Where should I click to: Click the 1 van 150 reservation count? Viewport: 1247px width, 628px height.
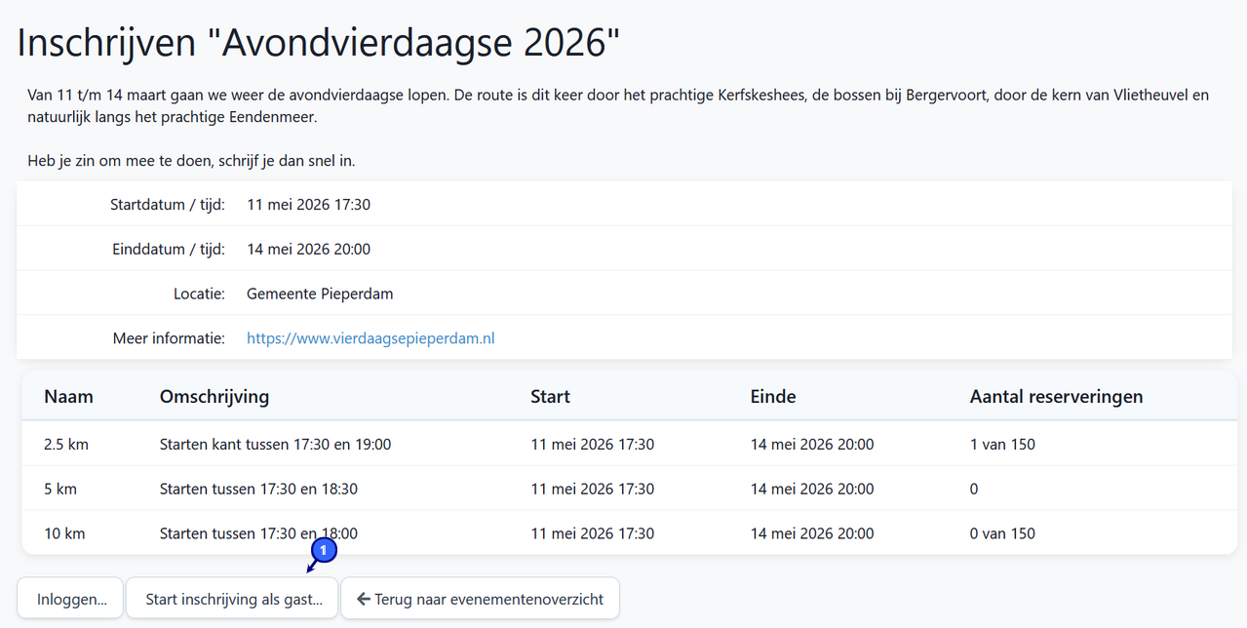pyautogui.click(x=1002, y=444)
